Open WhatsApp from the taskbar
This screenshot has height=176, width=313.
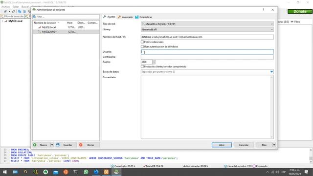pyautogui.click(x=86, y=172)
